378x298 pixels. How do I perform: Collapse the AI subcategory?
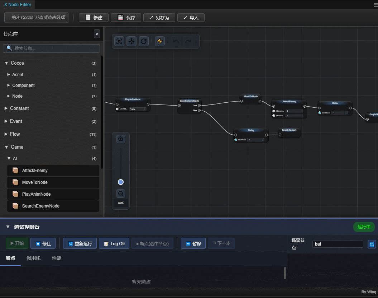[9, 159]
